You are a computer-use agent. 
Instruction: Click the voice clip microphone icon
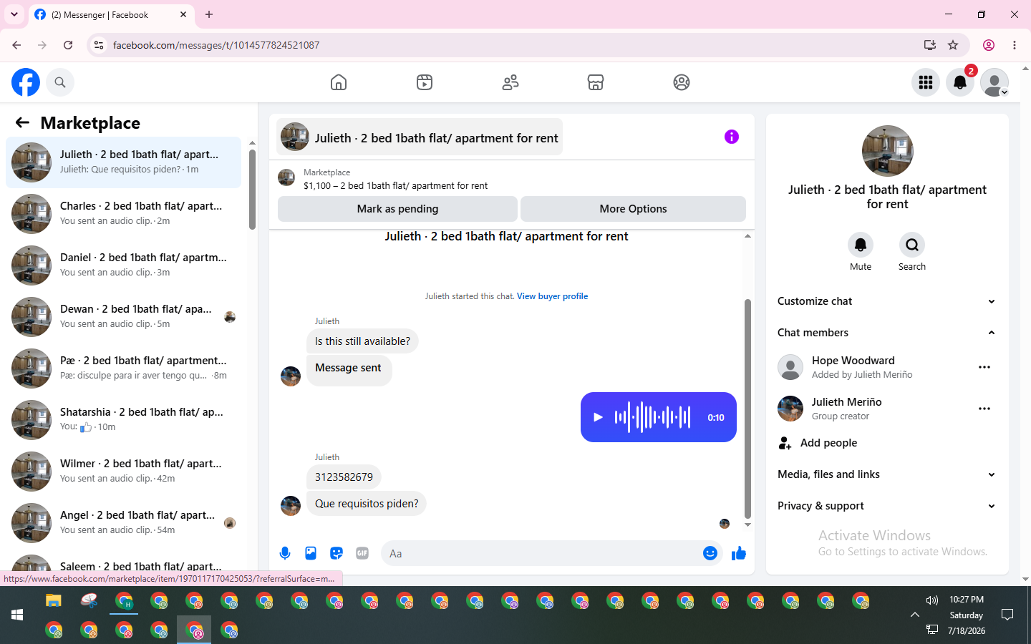click(x=285, y=553)
